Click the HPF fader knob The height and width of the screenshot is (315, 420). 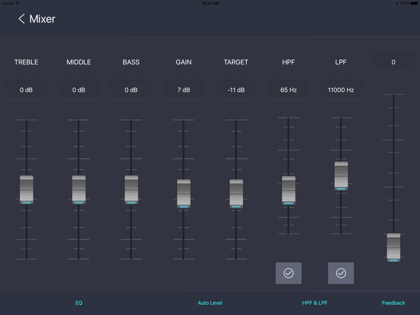click(x=288, y=191)
